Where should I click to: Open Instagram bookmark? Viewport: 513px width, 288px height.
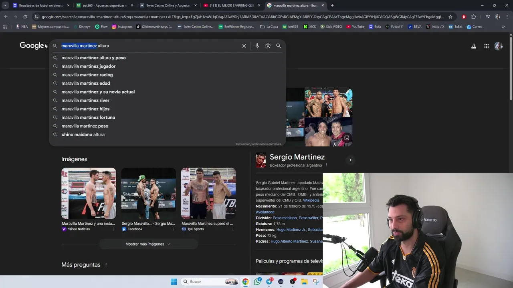[122, 27]
